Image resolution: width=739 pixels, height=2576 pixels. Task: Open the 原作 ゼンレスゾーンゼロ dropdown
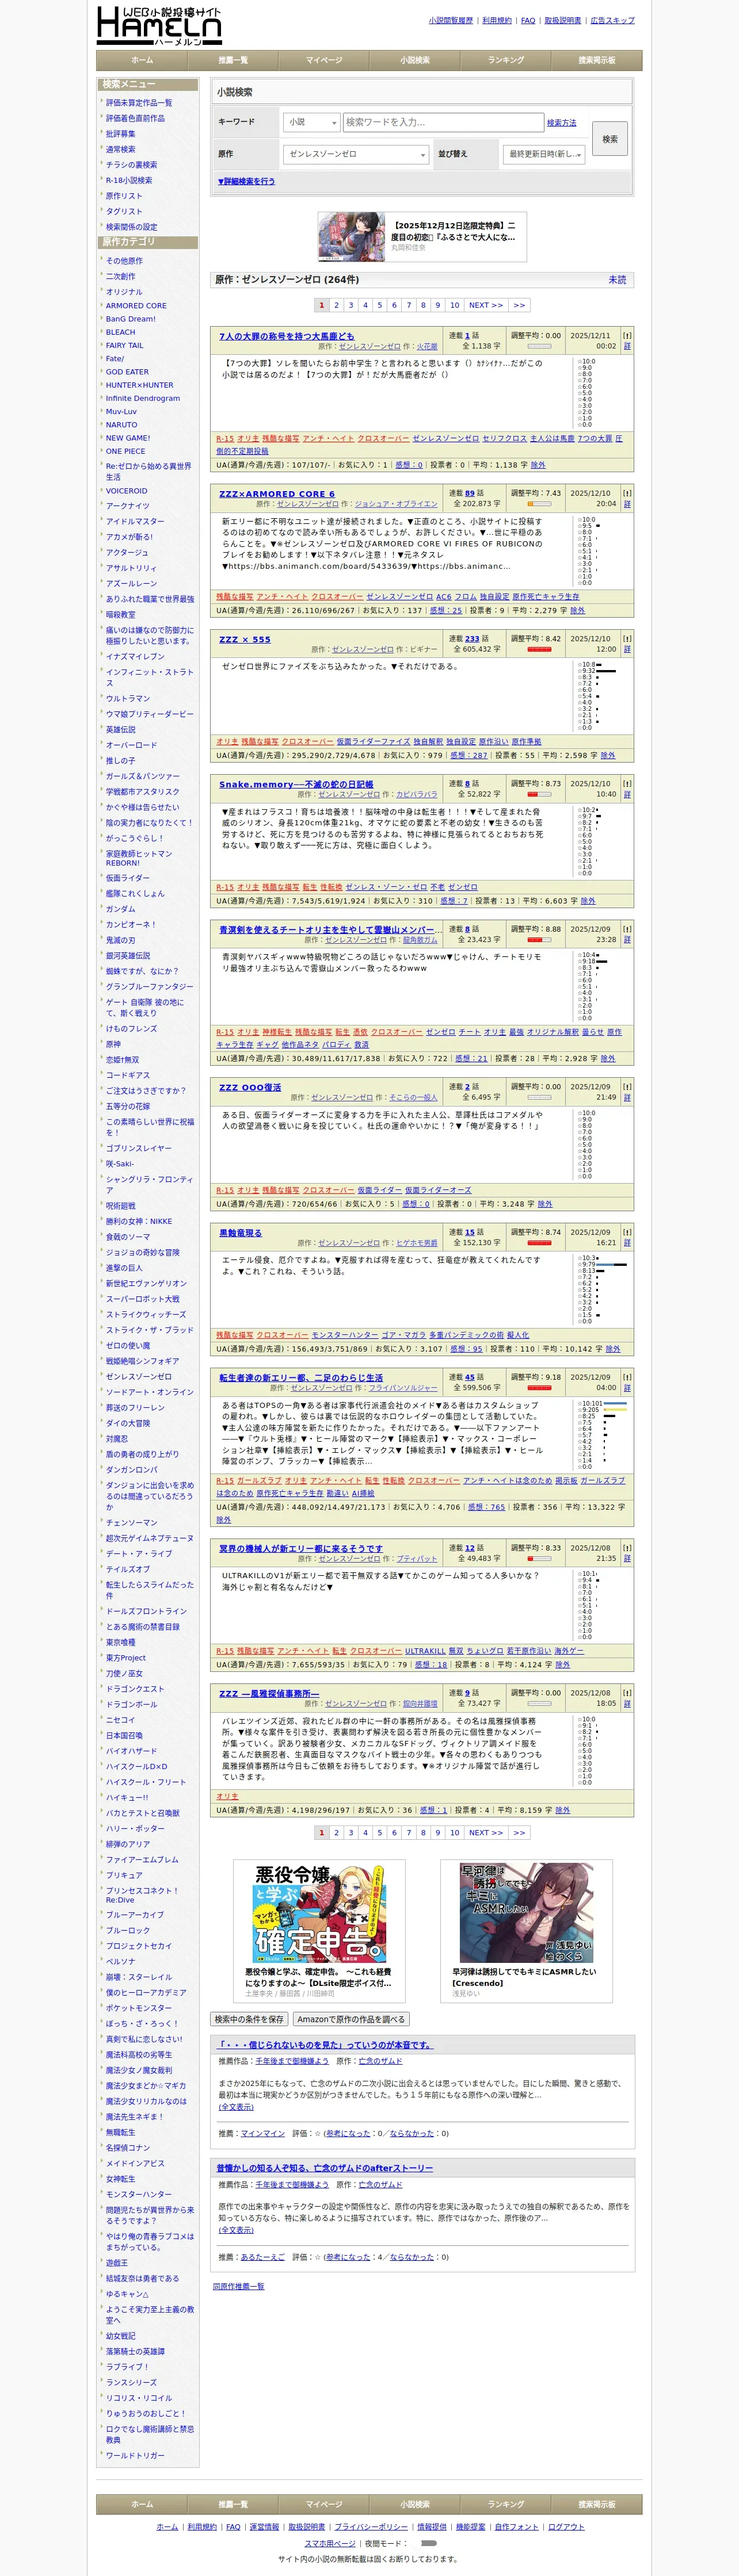(x=356, y=154)
